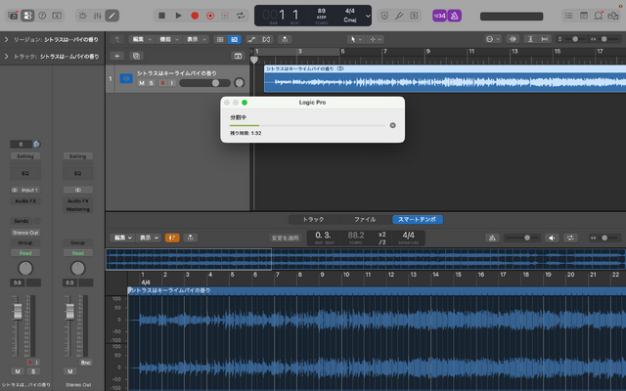Toggle the orange beat-marker button in editor
The image size is (626, 391).
point(172,237)
